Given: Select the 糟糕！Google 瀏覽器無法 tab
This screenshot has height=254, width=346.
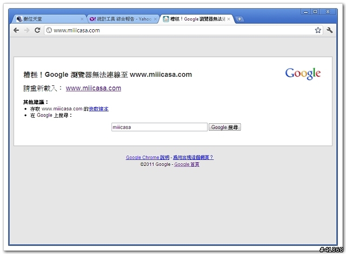Looking at the screenshot, I should click(196, 19).
